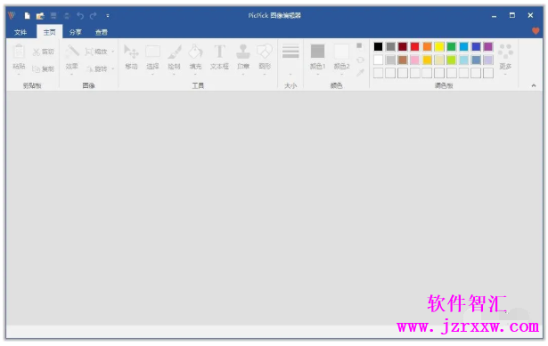Open the 文件 menu tab

point(20,32)
